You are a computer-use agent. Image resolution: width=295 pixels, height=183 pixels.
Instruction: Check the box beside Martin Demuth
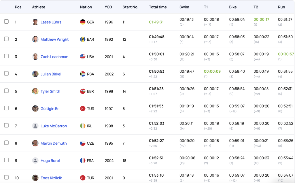[x=6, y=143]
